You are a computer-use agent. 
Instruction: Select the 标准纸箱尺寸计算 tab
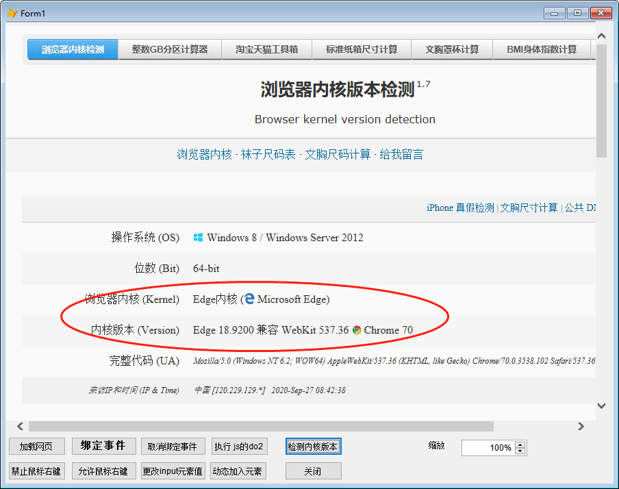click(361, 49)
